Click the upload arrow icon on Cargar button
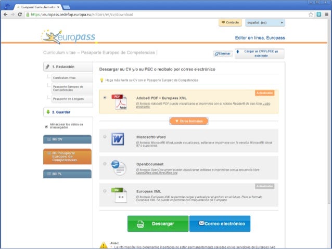Viewport: 332px width, 249px height. pos(238,51)
